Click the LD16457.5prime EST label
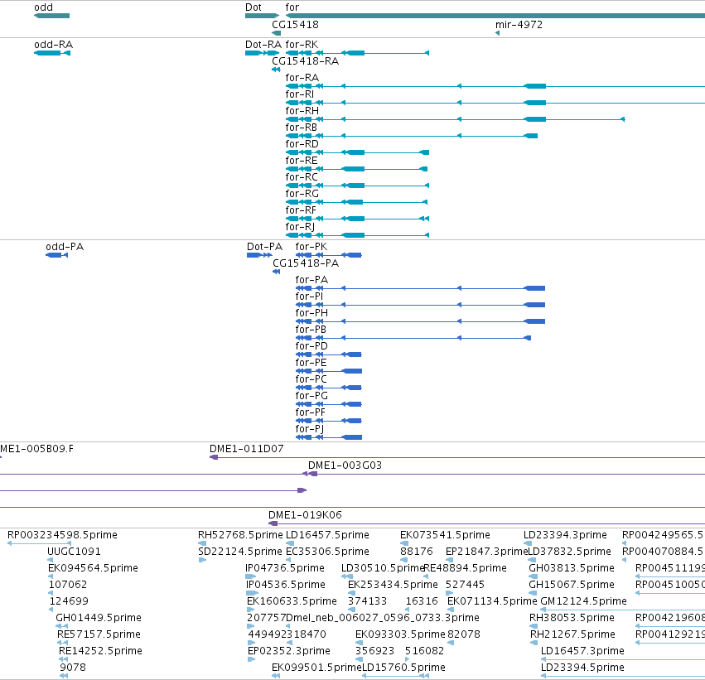Image resolution: width=705 pixels, height=680 pixels. 327,535
